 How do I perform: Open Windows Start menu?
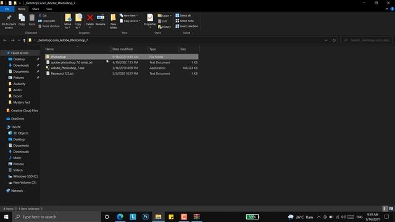pos(6,216)
